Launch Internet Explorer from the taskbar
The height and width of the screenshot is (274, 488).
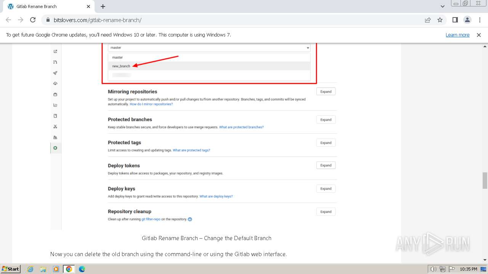pyautogui.click(x=30, y=269)
